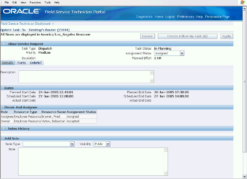Open the Note Type dropdown
This screenshot has height=179, width=247.
[x=72, y=144]
